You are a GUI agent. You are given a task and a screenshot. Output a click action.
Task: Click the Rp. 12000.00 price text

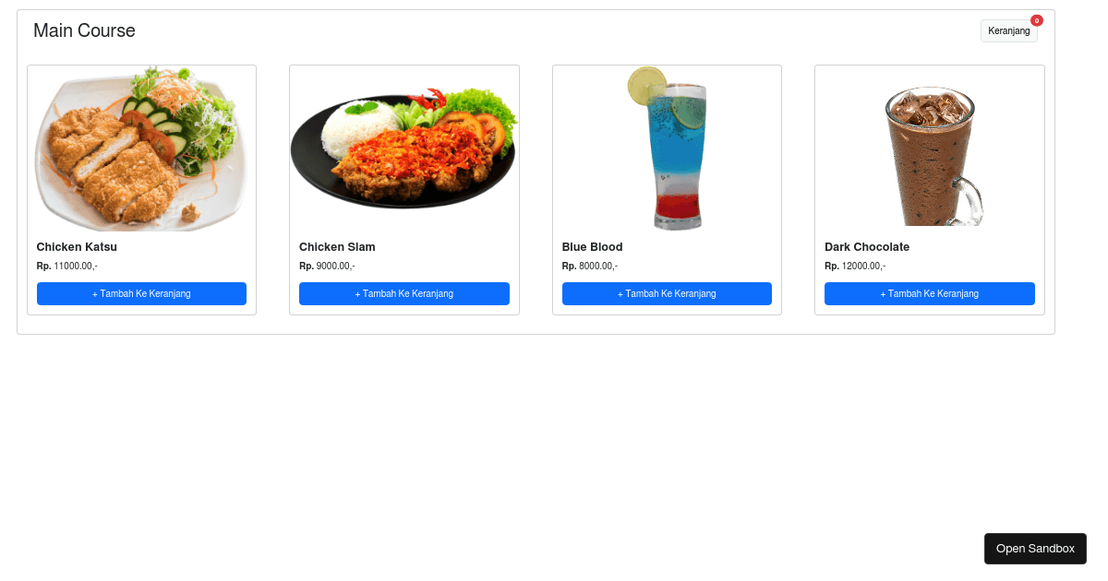click(x=855, y=267)
